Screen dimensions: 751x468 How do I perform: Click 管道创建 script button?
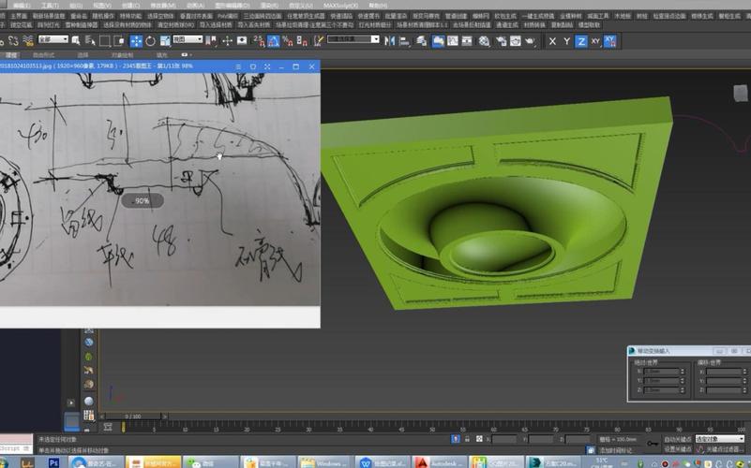click(x=456, y=16)
